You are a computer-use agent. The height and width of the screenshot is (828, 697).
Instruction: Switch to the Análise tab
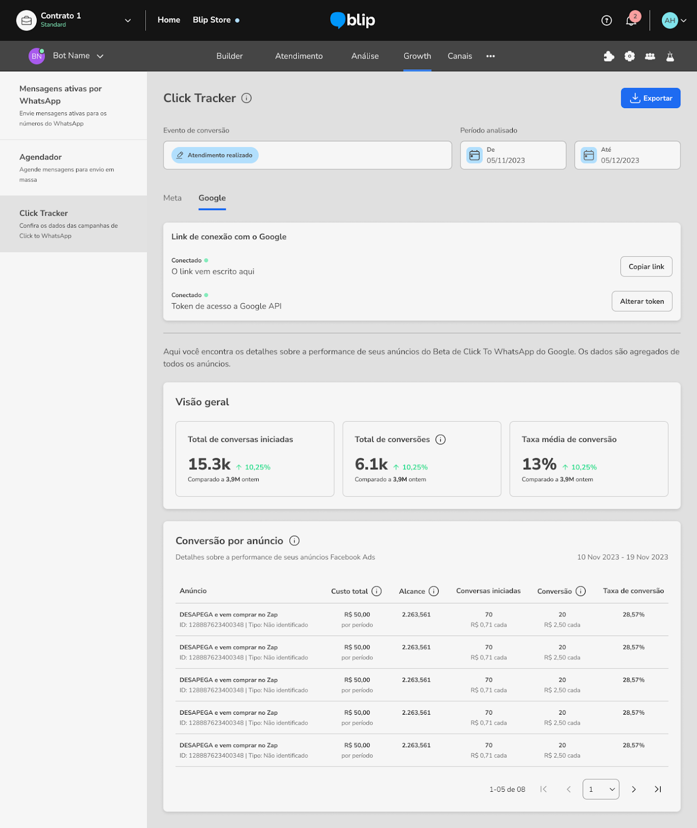pos(365,56)
